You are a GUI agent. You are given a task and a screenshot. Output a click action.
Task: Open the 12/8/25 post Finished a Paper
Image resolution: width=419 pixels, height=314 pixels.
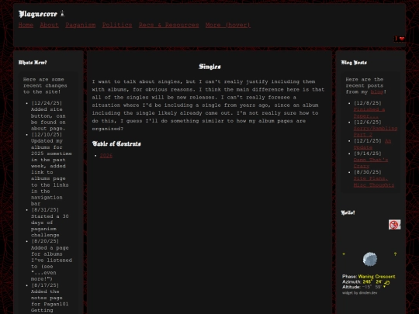[369, 112]
